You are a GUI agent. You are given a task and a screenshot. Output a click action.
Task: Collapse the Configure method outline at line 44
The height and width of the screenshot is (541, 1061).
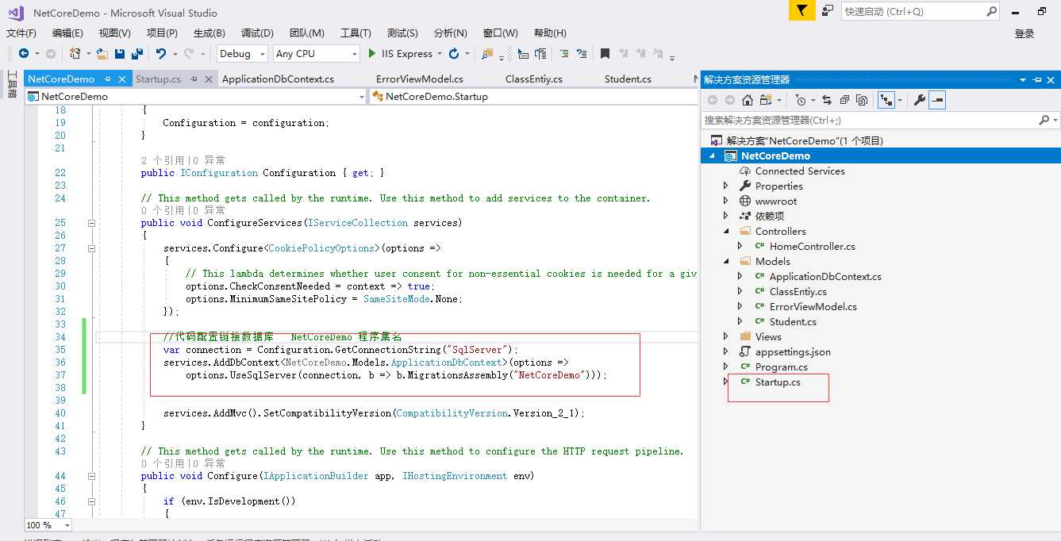pyautogui.click(x=91, y=476)
